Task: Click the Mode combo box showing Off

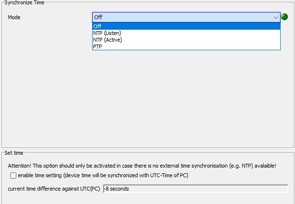Action: [182, 17]
